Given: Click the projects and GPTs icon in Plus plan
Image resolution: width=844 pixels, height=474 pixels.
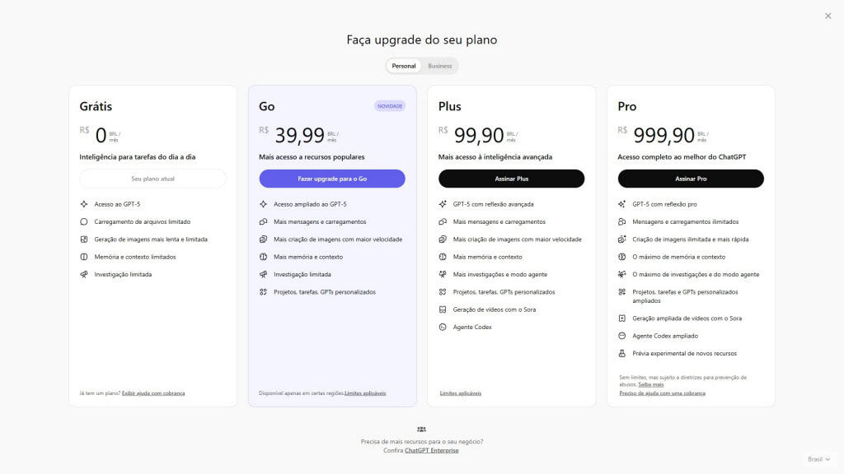Looking at the screenshot, I should (x=441, y=291).
